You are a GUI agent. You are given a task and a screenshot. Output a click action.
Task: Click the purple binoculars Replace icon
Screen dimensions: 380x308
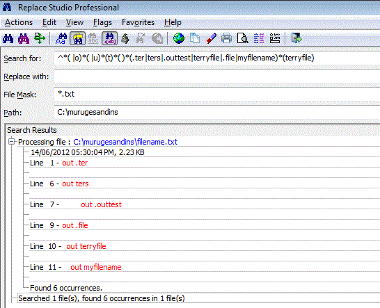(24, 38)
